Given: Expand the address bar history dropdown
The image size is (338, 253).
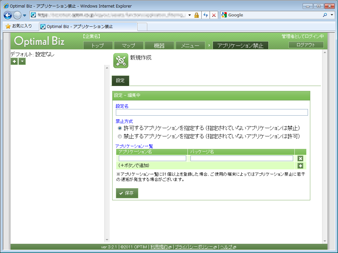Looking at the screenshot, I should pos(190,15).
